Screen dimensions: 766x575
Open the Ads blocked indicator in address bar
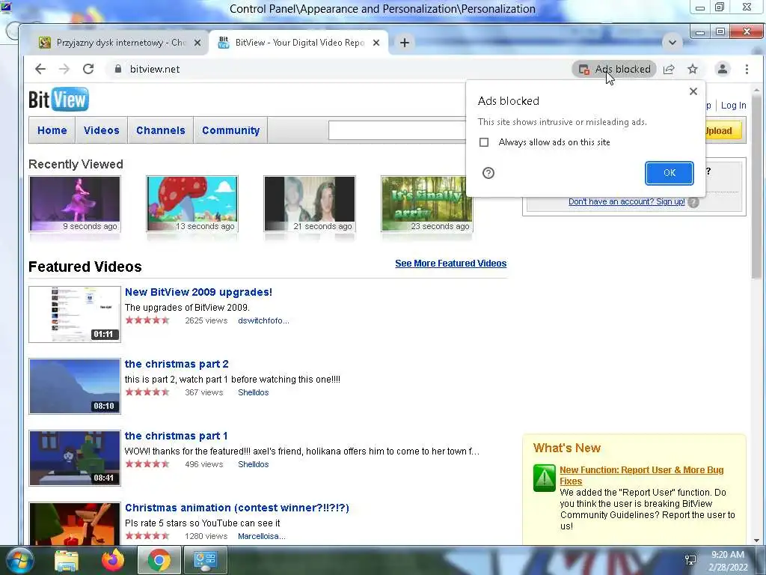click(614, 69)
